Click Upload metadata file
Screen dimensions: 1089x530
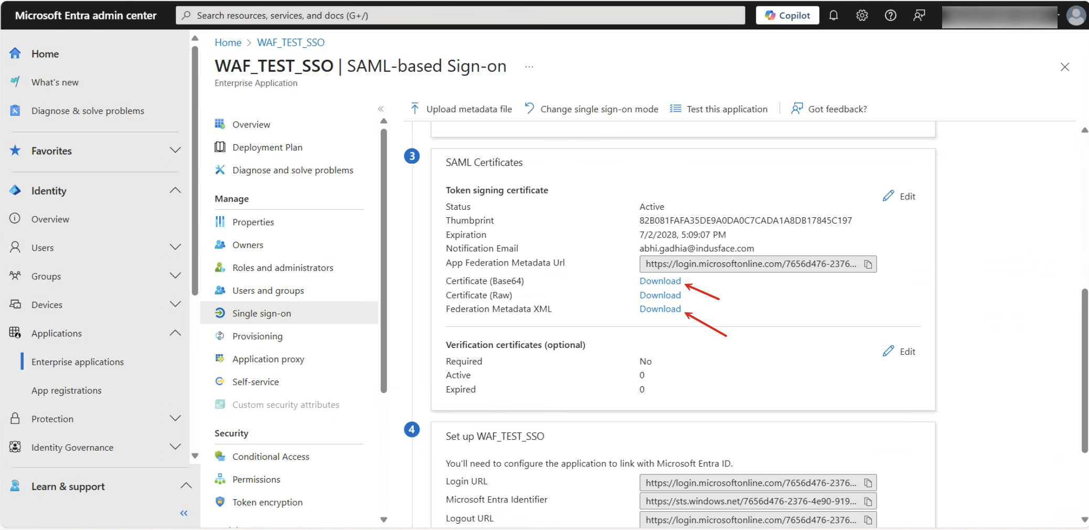461,109
